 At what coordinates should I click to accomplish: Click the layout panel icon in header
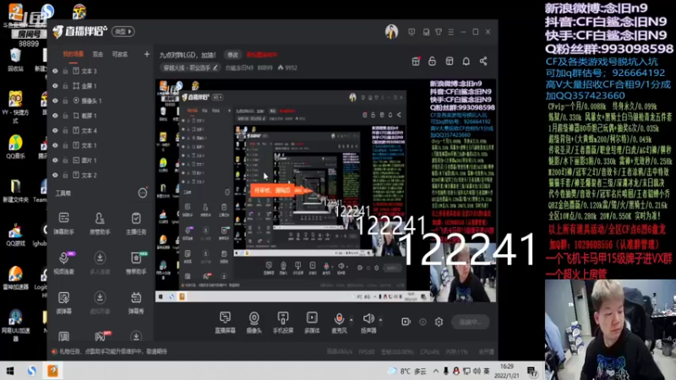point(450,61)
